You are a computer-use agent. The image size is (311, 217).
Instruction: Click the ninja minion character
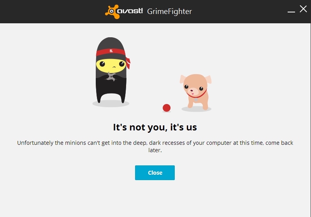pyautogui.click(x=111, y=70)
